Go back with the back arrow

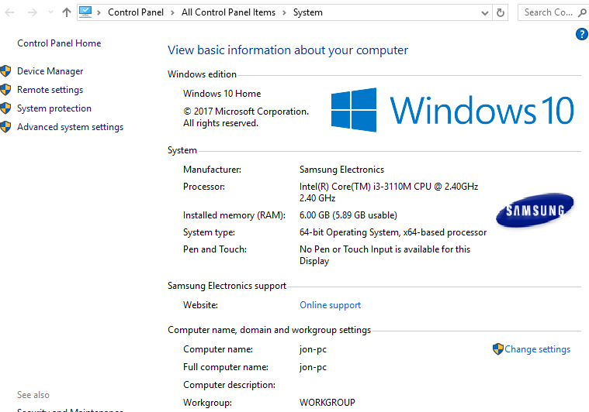pos(9,12)
